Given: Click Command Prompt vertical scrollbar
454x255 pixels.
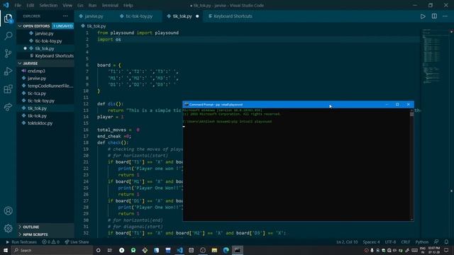Looking at the screenshot, I should (x=411, y=165).
